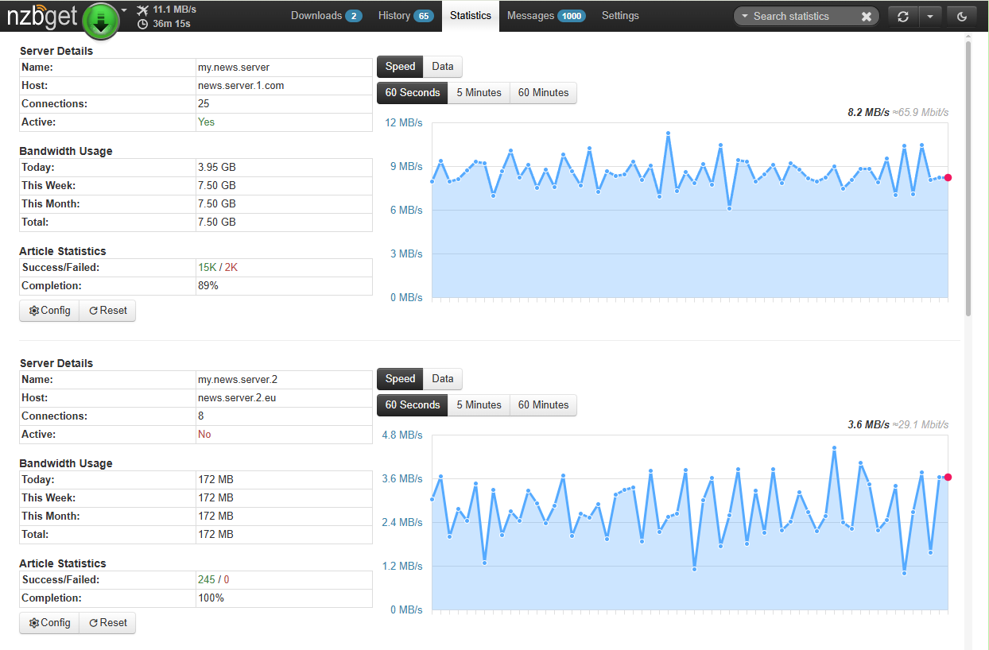This screenshot has width=989, height=650.
Task: Expand the refresh interval dropdown arrow
Action: point(930,17)
